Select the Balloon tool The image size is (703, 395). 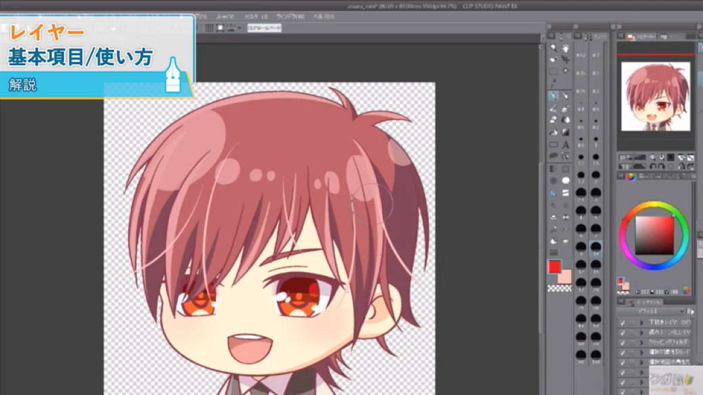click(554, 155)
